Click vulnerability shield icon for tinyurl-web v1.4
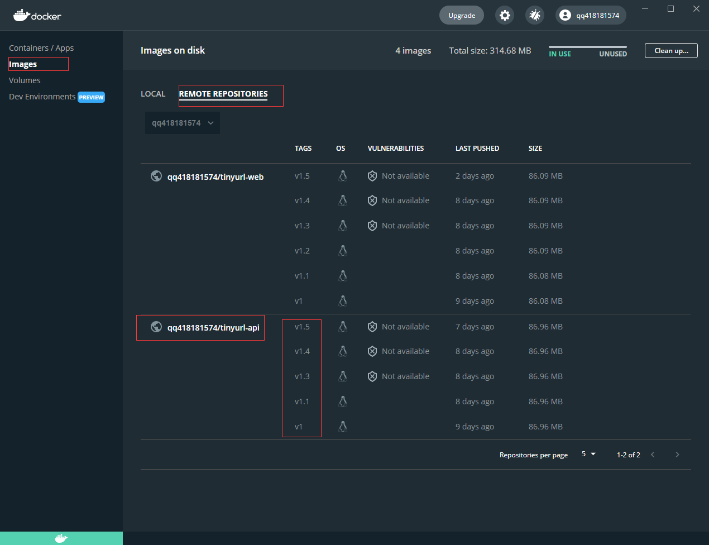 tap(372, 200)
